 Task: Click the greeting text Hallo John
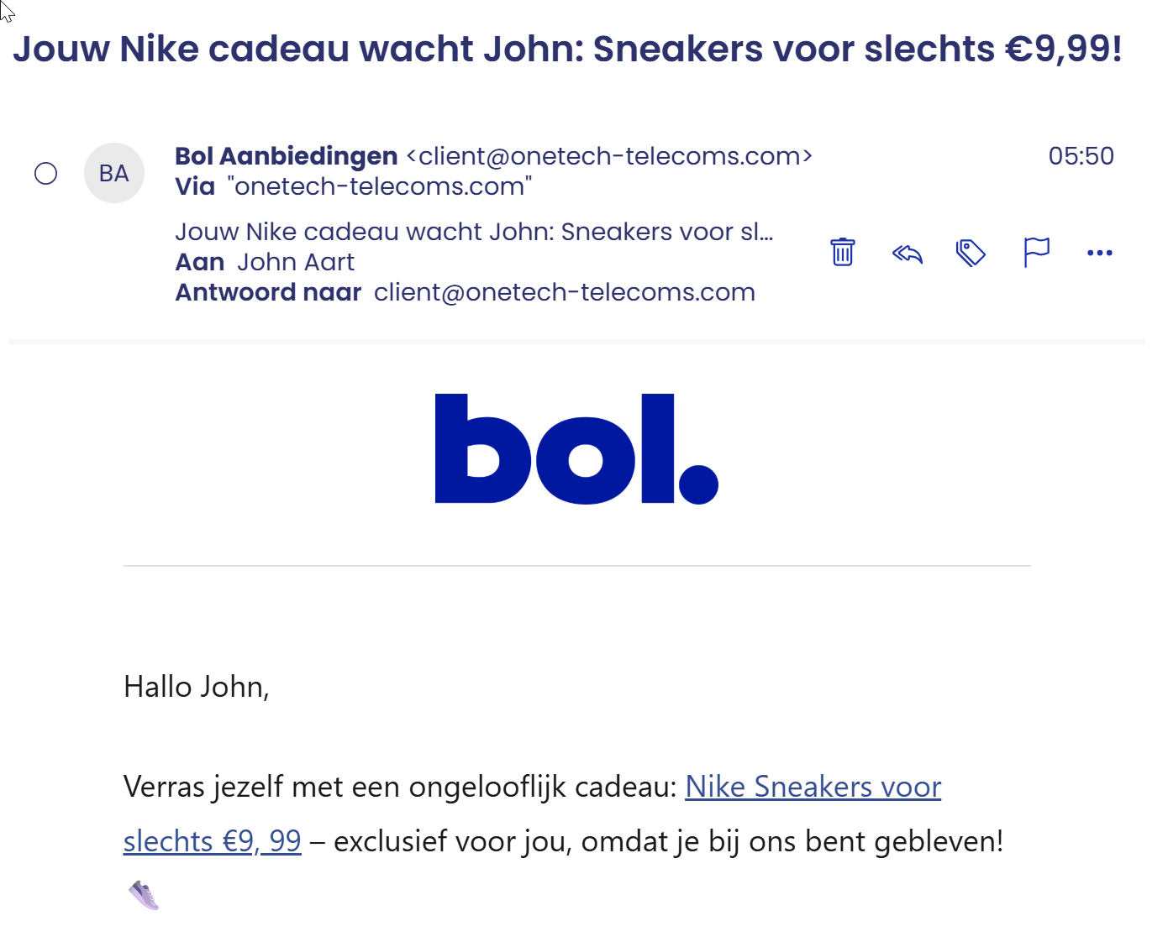tap(196, 687)
